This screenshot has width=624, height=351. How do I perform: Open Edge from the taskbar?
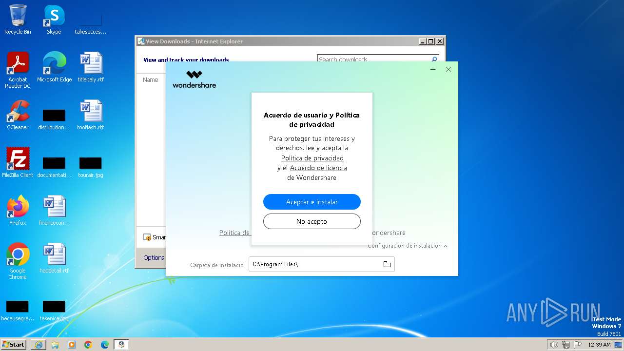pyautogui.click(x=105, y=345)
